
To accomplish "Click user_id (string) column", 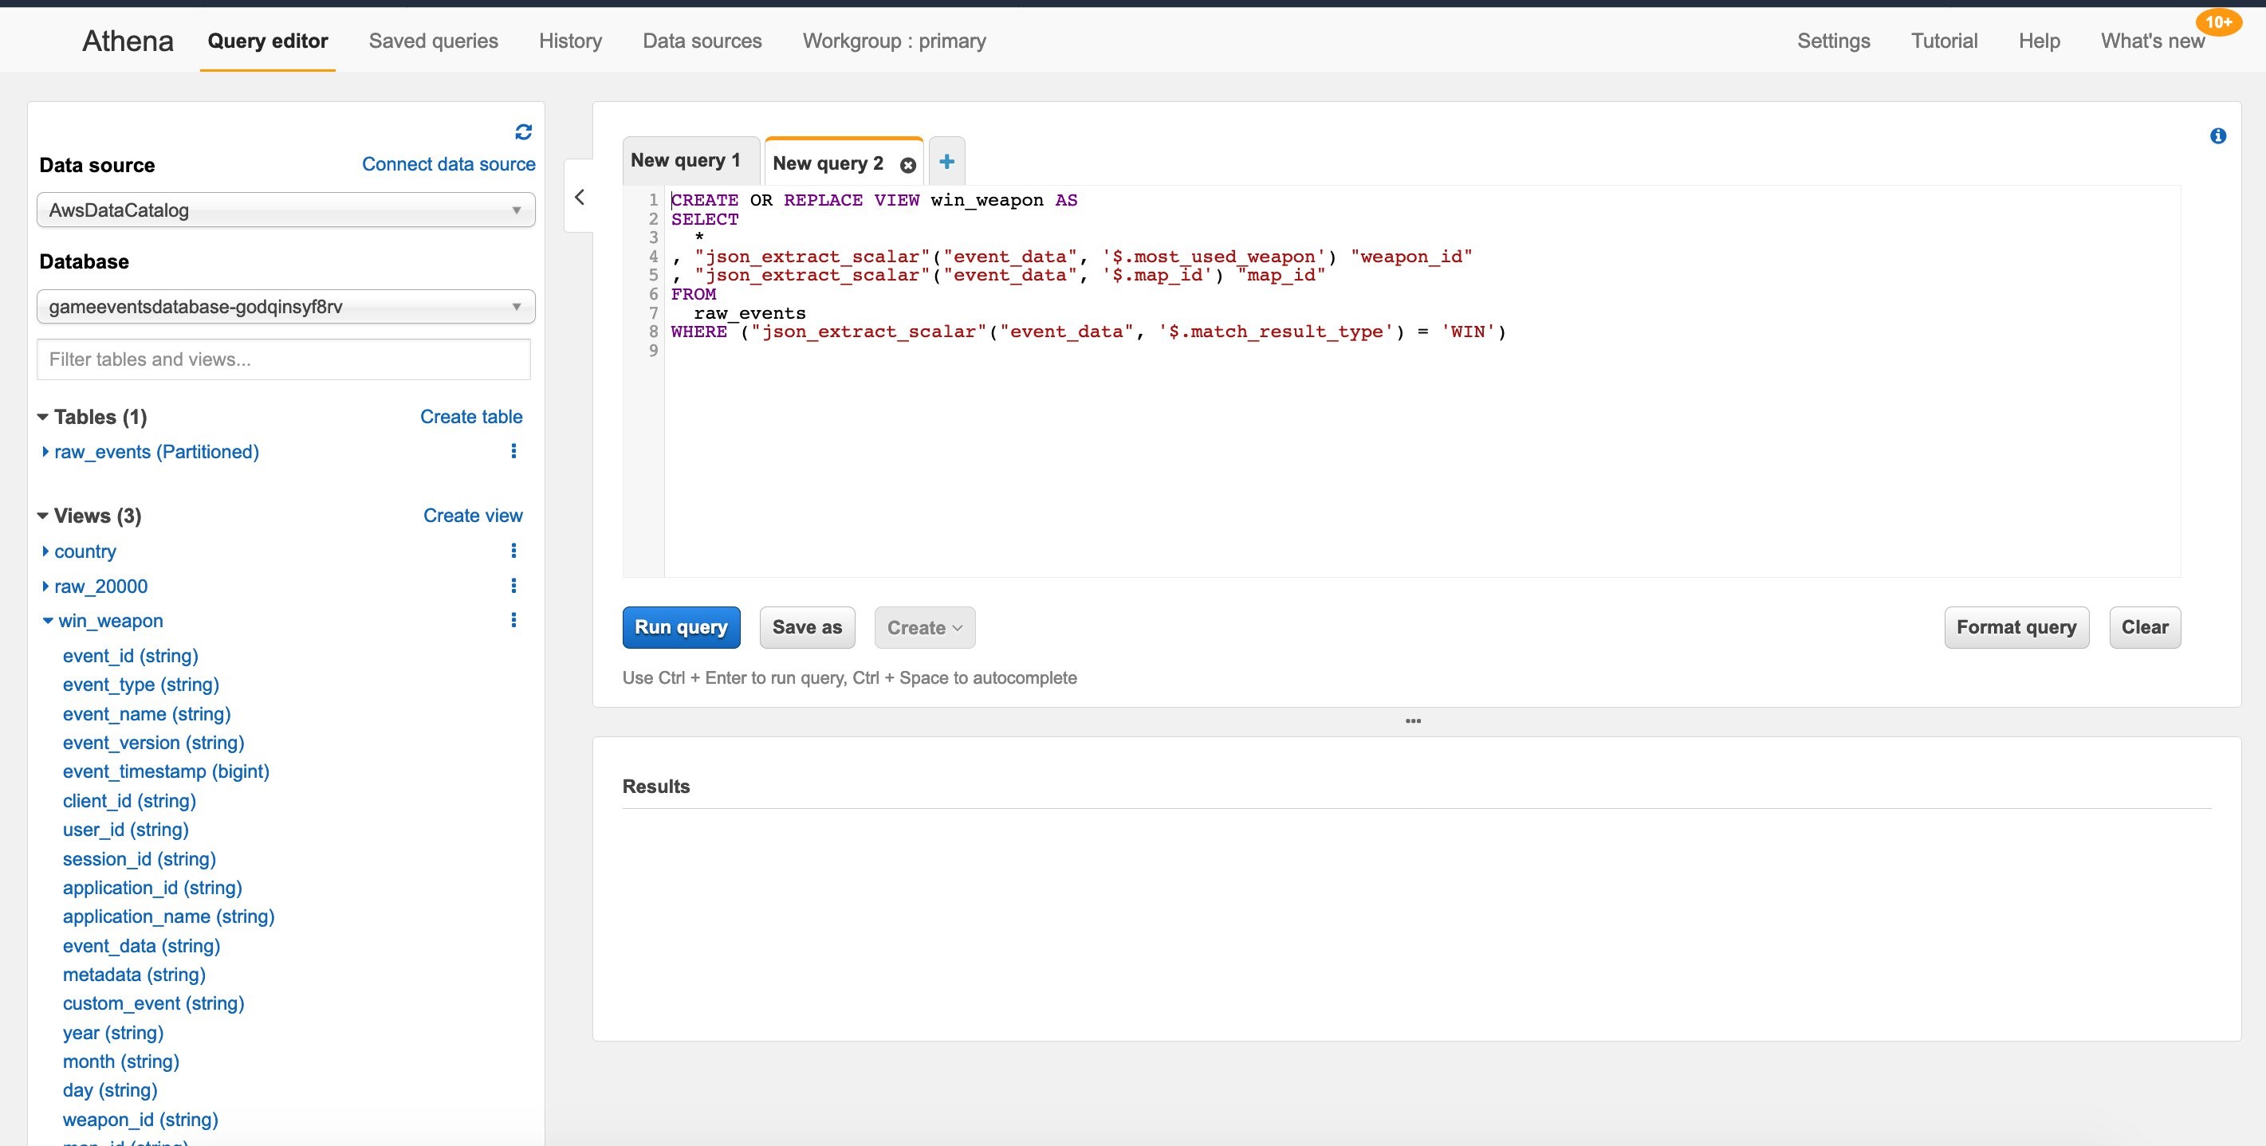I will (x=126, y=830).
